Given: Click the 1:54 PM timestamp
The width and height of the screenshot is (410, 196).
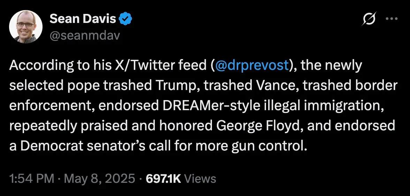Looking at the screenshot, I should click(x=32, y=179).
